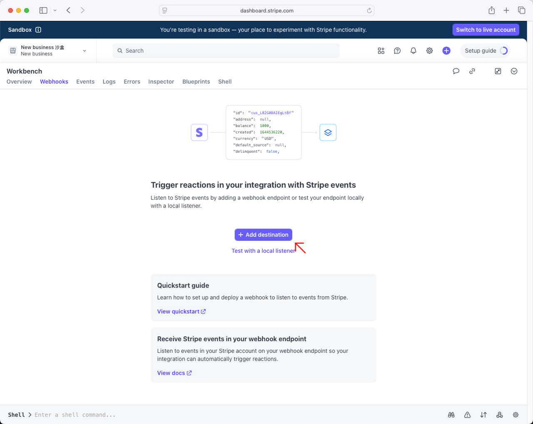Switch to the Events tab
This screenshot has height=424, width=533.
click(x=85, y=82)
